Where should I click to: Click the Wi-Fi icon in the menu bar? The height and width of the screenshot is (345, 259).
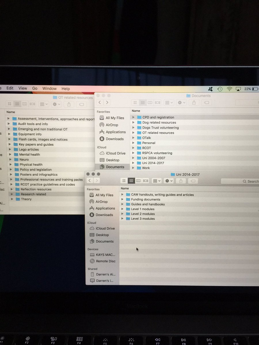pos(229,89)
